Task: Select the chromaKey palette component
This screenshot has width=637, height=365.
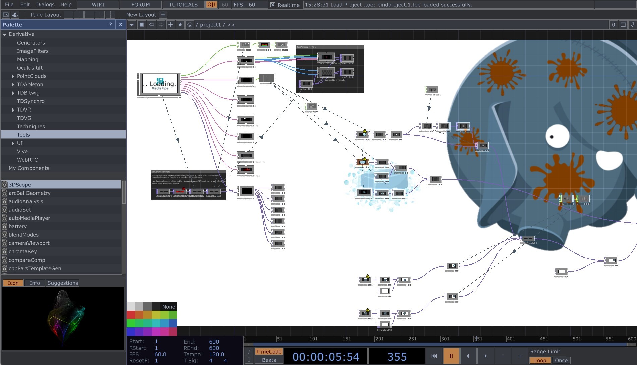Action: pos(61,251)
